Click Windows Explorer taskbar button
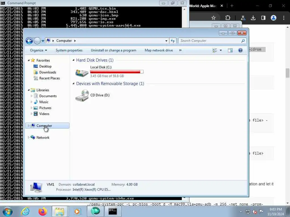The height and width of the screenshot is (217, 290). tap(59, 211)
